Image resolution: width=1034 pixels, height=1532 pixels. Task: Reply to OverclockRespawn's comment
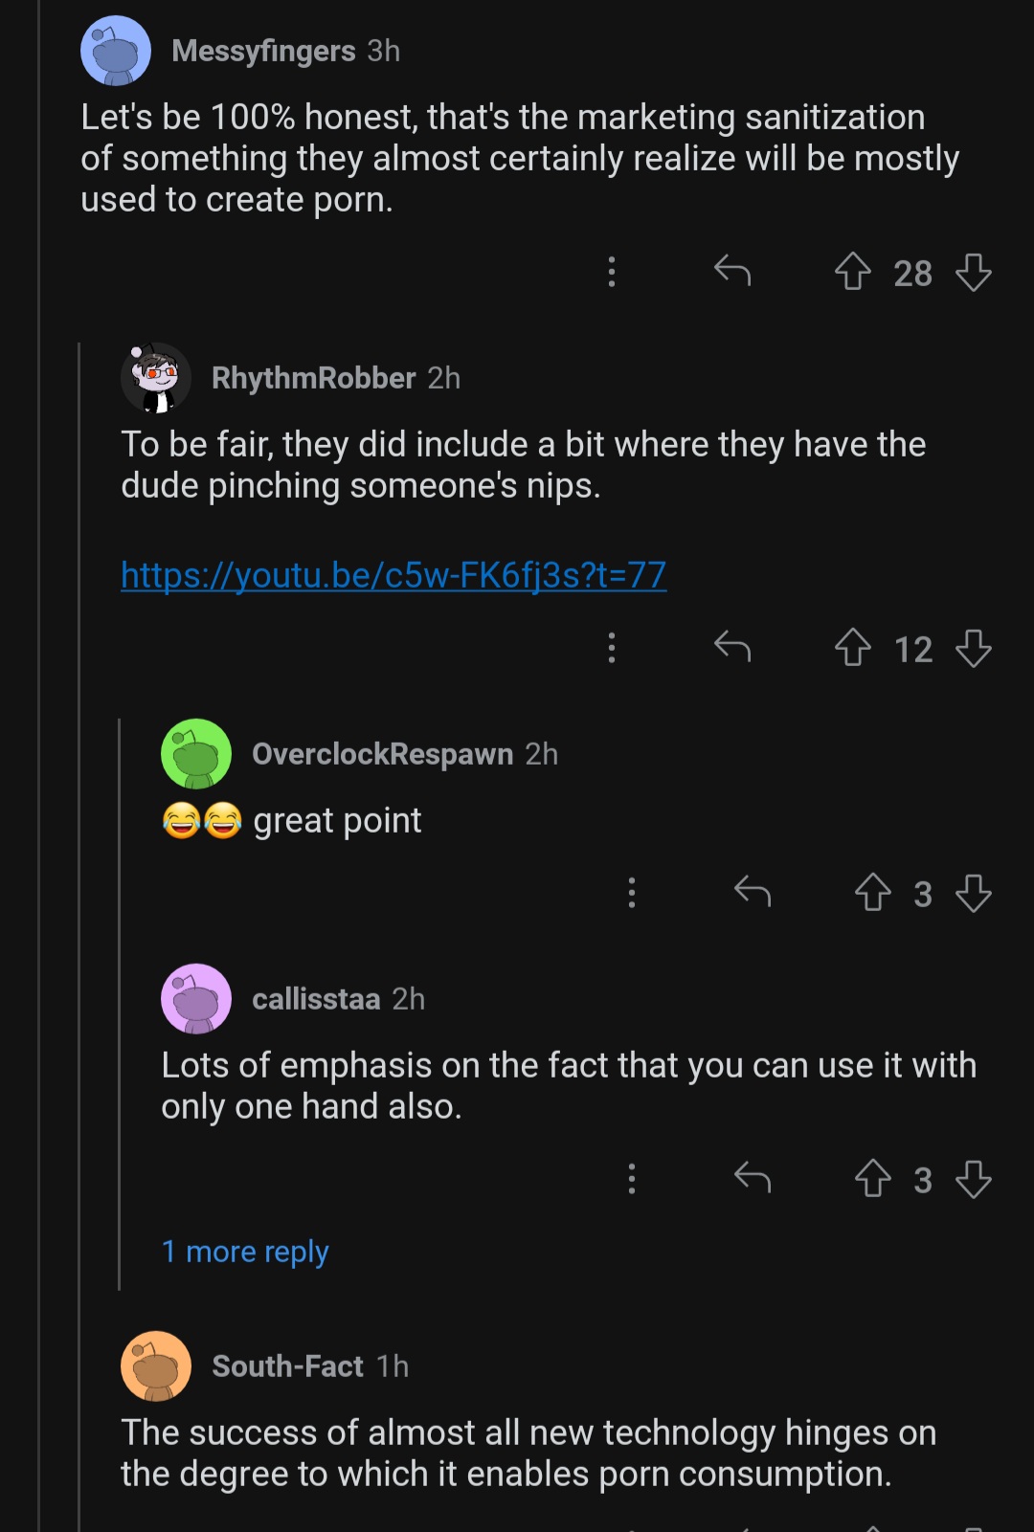(753, 893)
